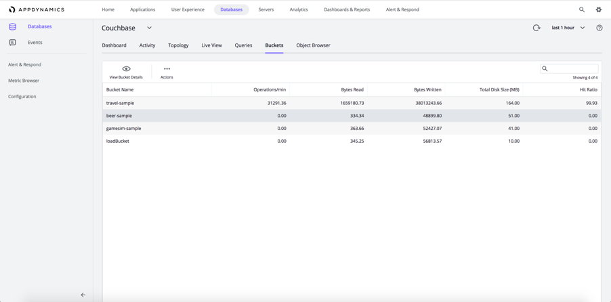
Task: Open the global search magnifier icon
Action: click(582, 9)
